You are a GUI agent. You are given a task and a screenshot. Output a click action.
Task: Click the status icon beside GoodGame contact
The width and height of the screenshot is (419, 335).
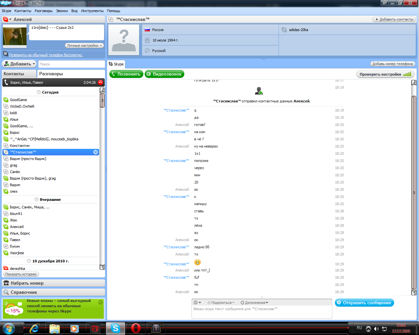[x=6, y=100]
